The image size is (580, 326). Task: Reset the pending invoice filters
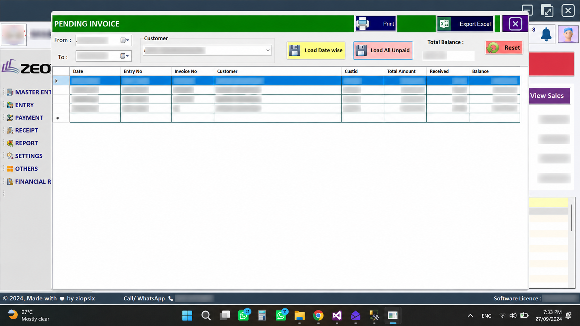[504, 47]
